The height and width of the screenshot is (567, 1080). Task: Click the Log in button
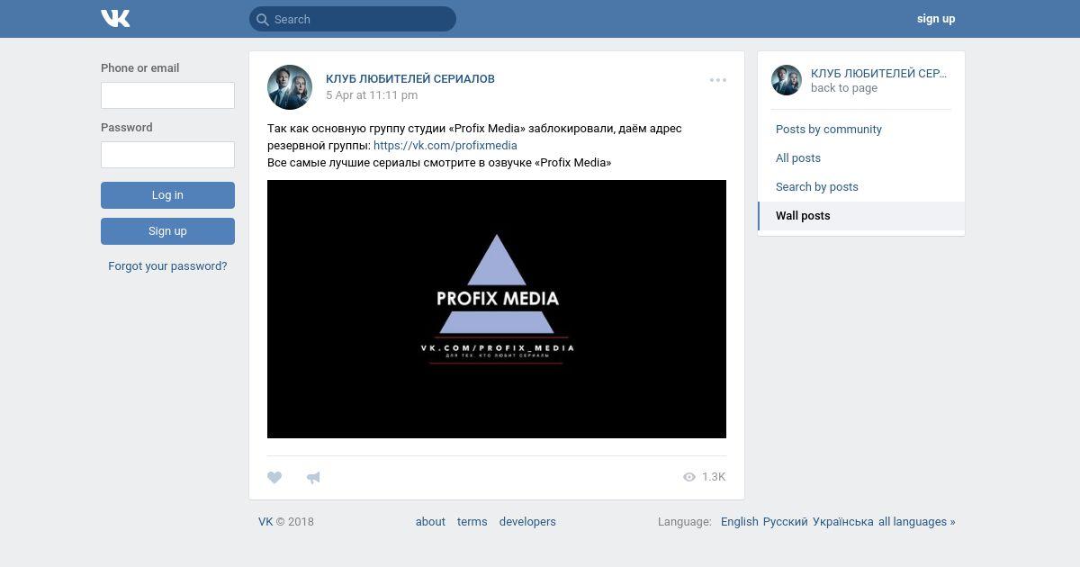[x=167, y=195]
